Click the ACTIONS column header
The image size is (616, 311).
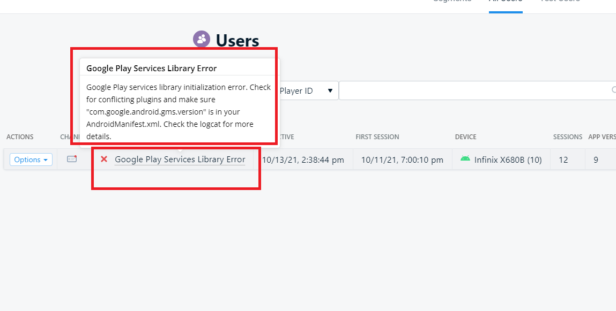coord(20,137)
